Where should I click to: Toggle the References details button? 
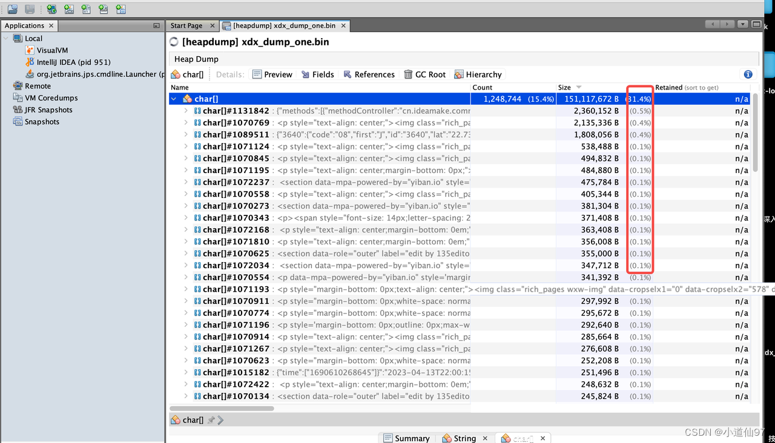(369, 74)
